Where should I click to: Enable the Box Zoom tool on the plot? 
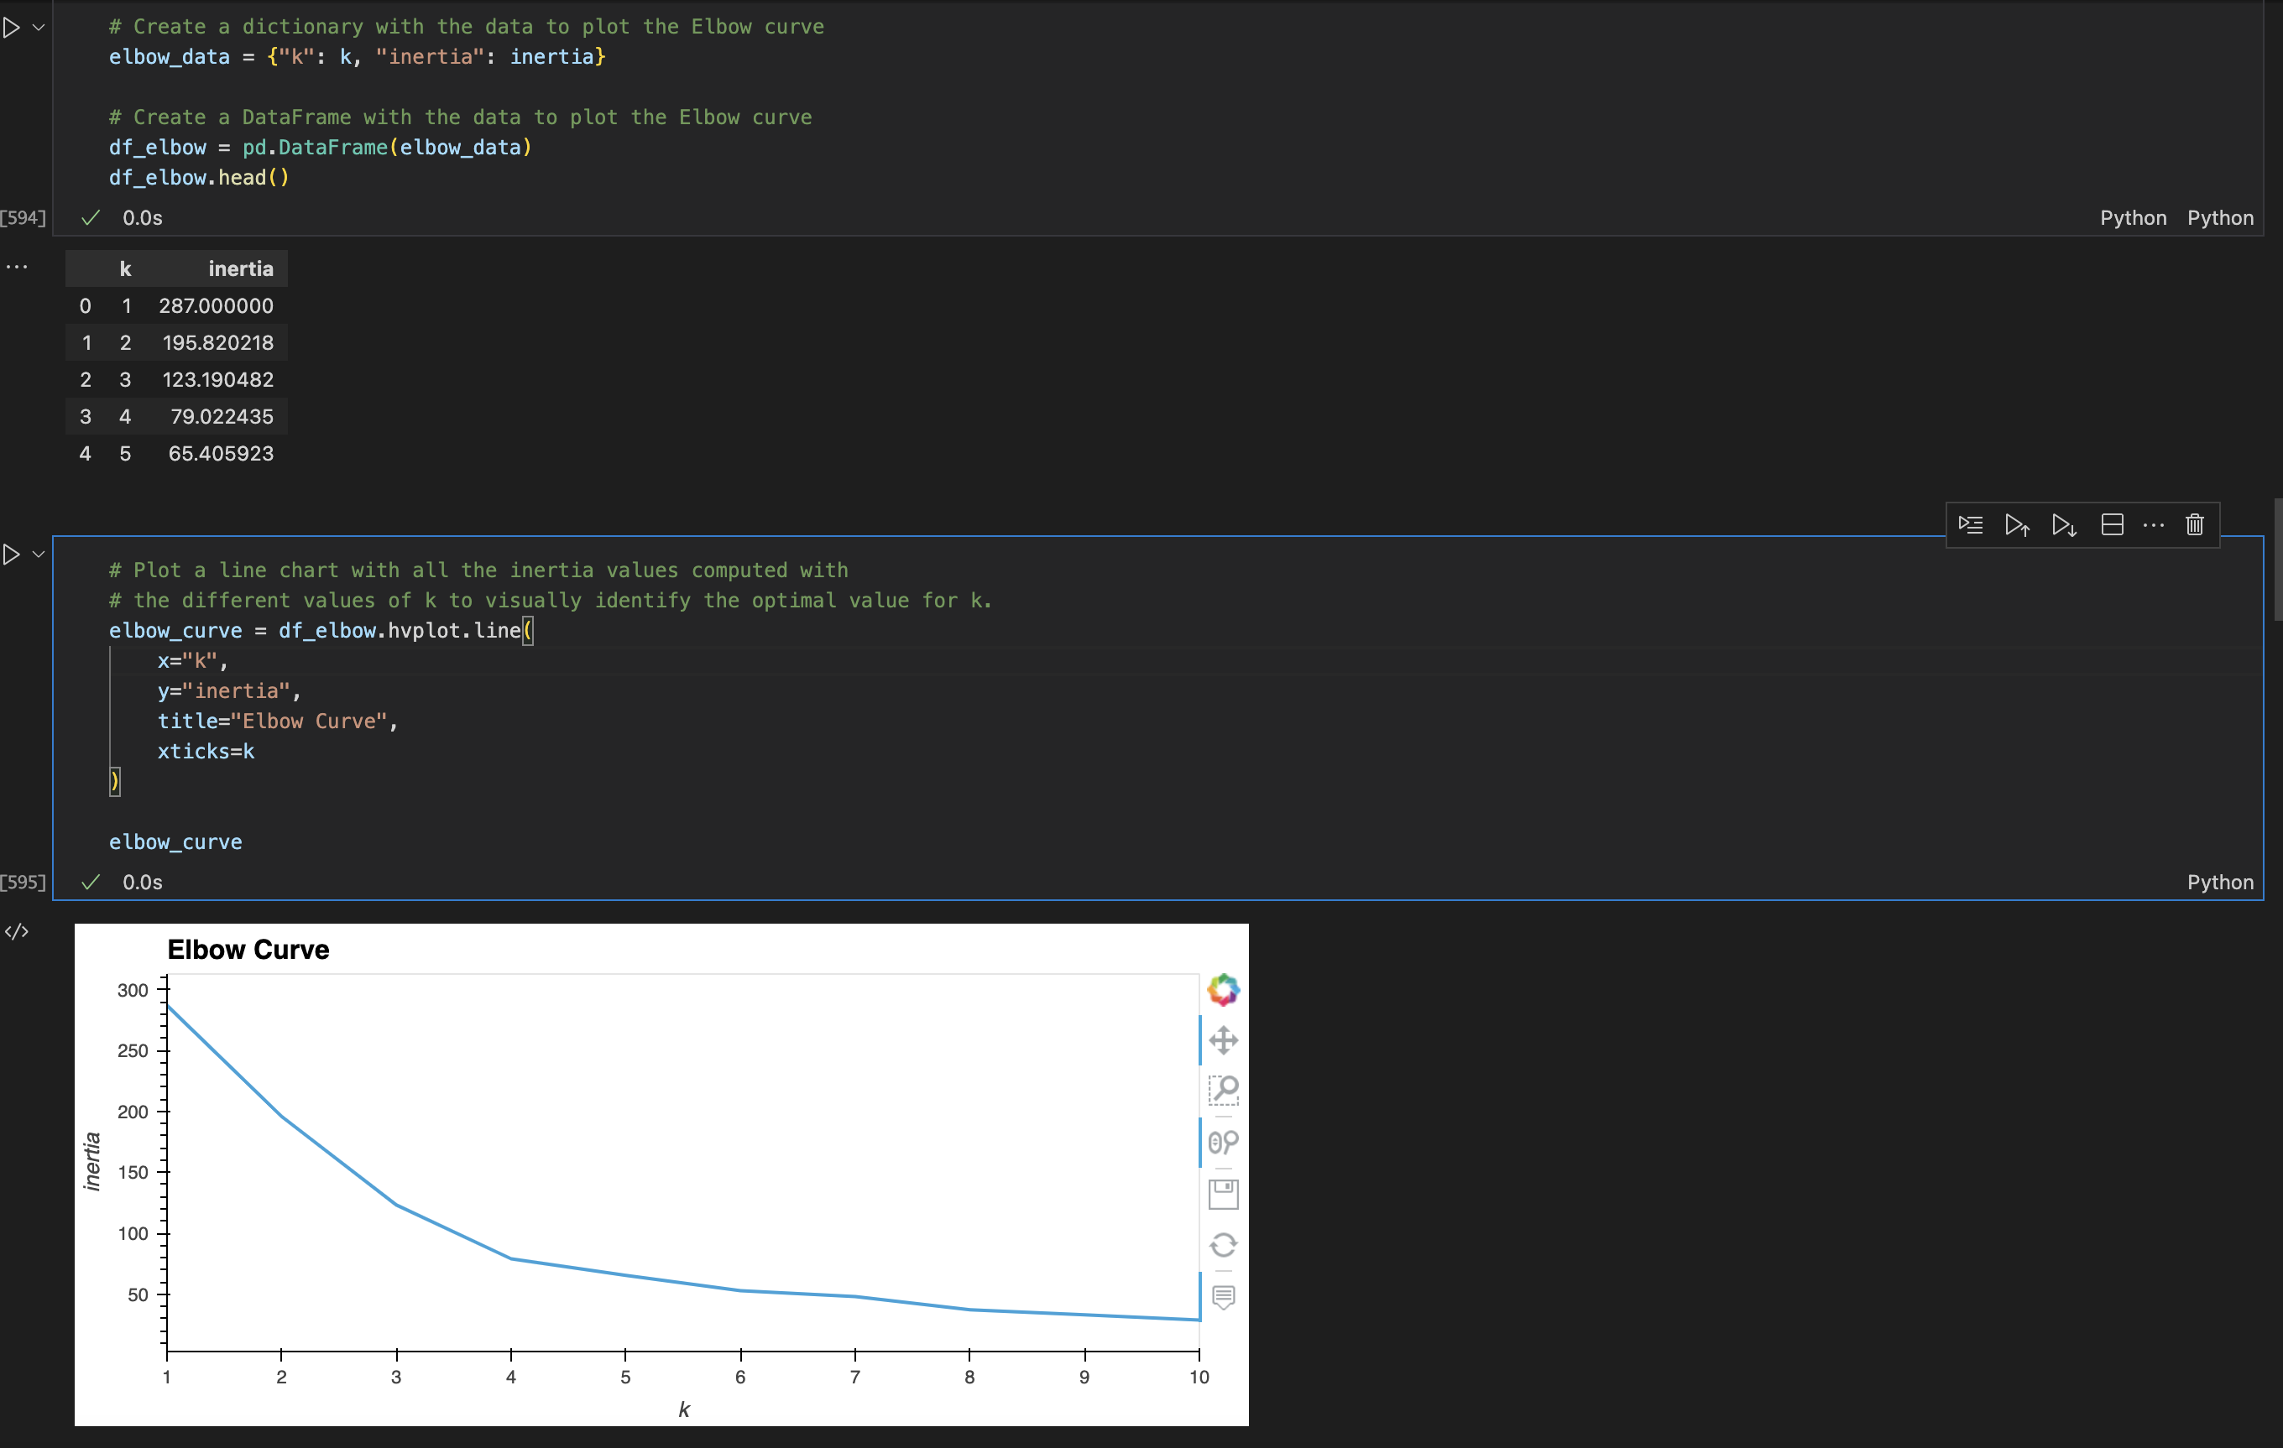(1223, 1090)
